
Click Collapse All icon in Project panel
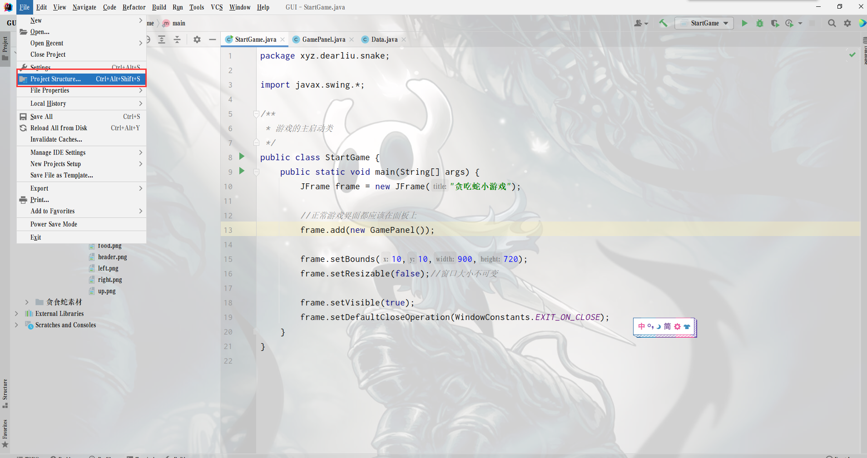[x=177, y=39]
